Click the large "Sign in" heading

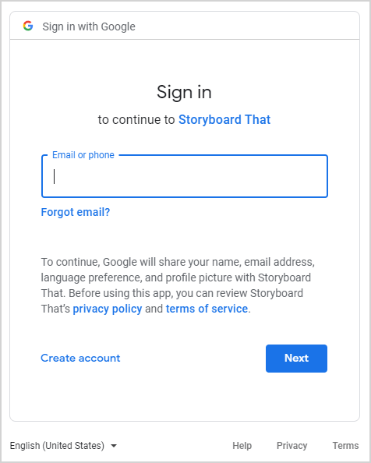point(184,92)
